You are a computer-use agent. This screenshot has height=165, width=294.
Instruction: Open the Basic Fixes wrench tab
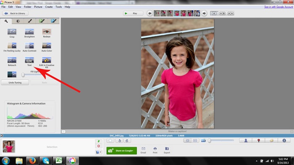tap(6, 21)
